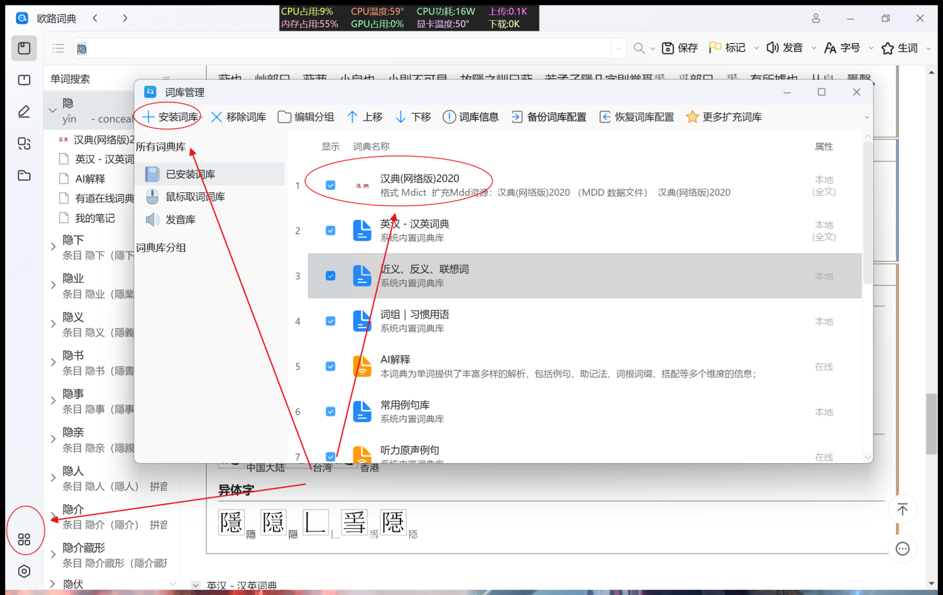Open the dropdown next to 生词

pyautogui.click(x=929, y=48)
